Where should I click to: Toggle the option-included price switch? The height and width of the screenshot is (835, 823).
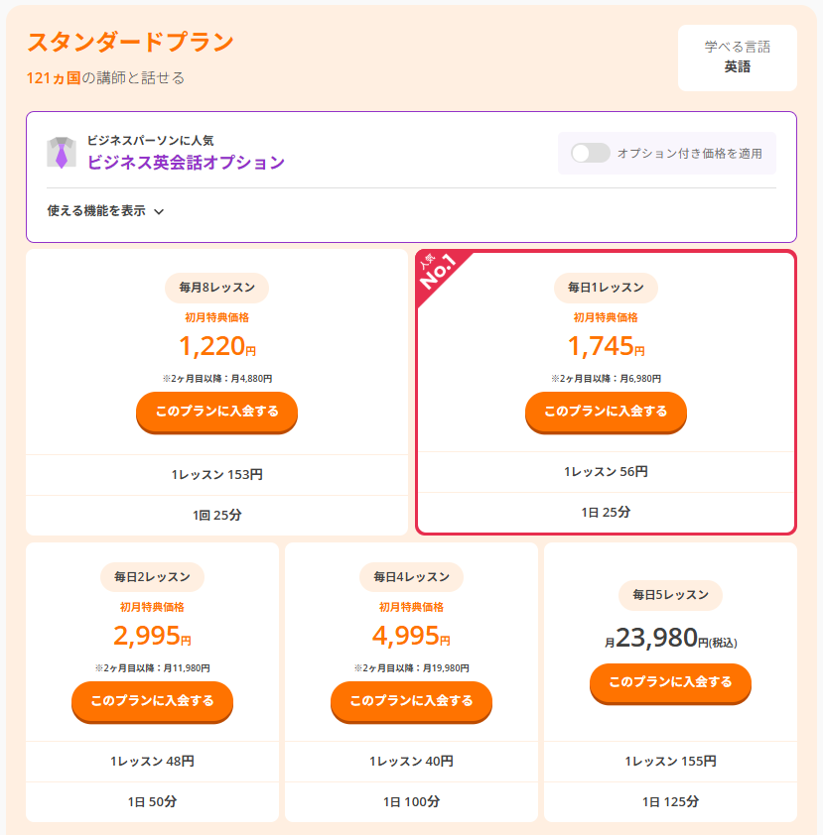[591, 153]
